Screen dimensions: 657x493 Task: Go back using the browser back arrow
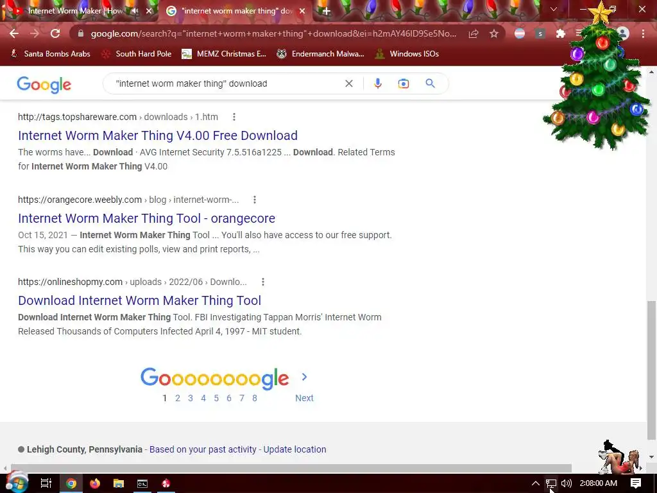click(x=14, y=33)
